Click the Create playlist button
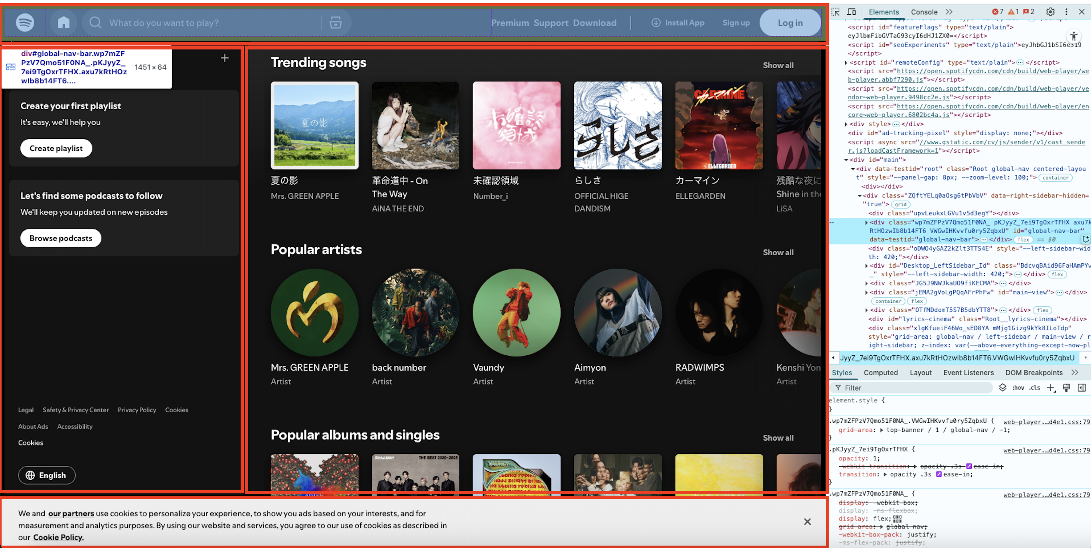 [x=56, y=148]
